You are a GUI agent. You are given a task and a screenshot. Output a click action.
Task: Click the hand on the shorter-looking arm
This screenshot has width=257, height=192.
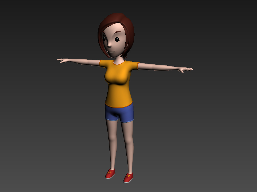point(63,60)
